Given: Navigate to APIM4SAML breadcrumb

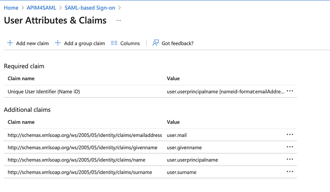Looking at the screenshot, I should 41,8.
